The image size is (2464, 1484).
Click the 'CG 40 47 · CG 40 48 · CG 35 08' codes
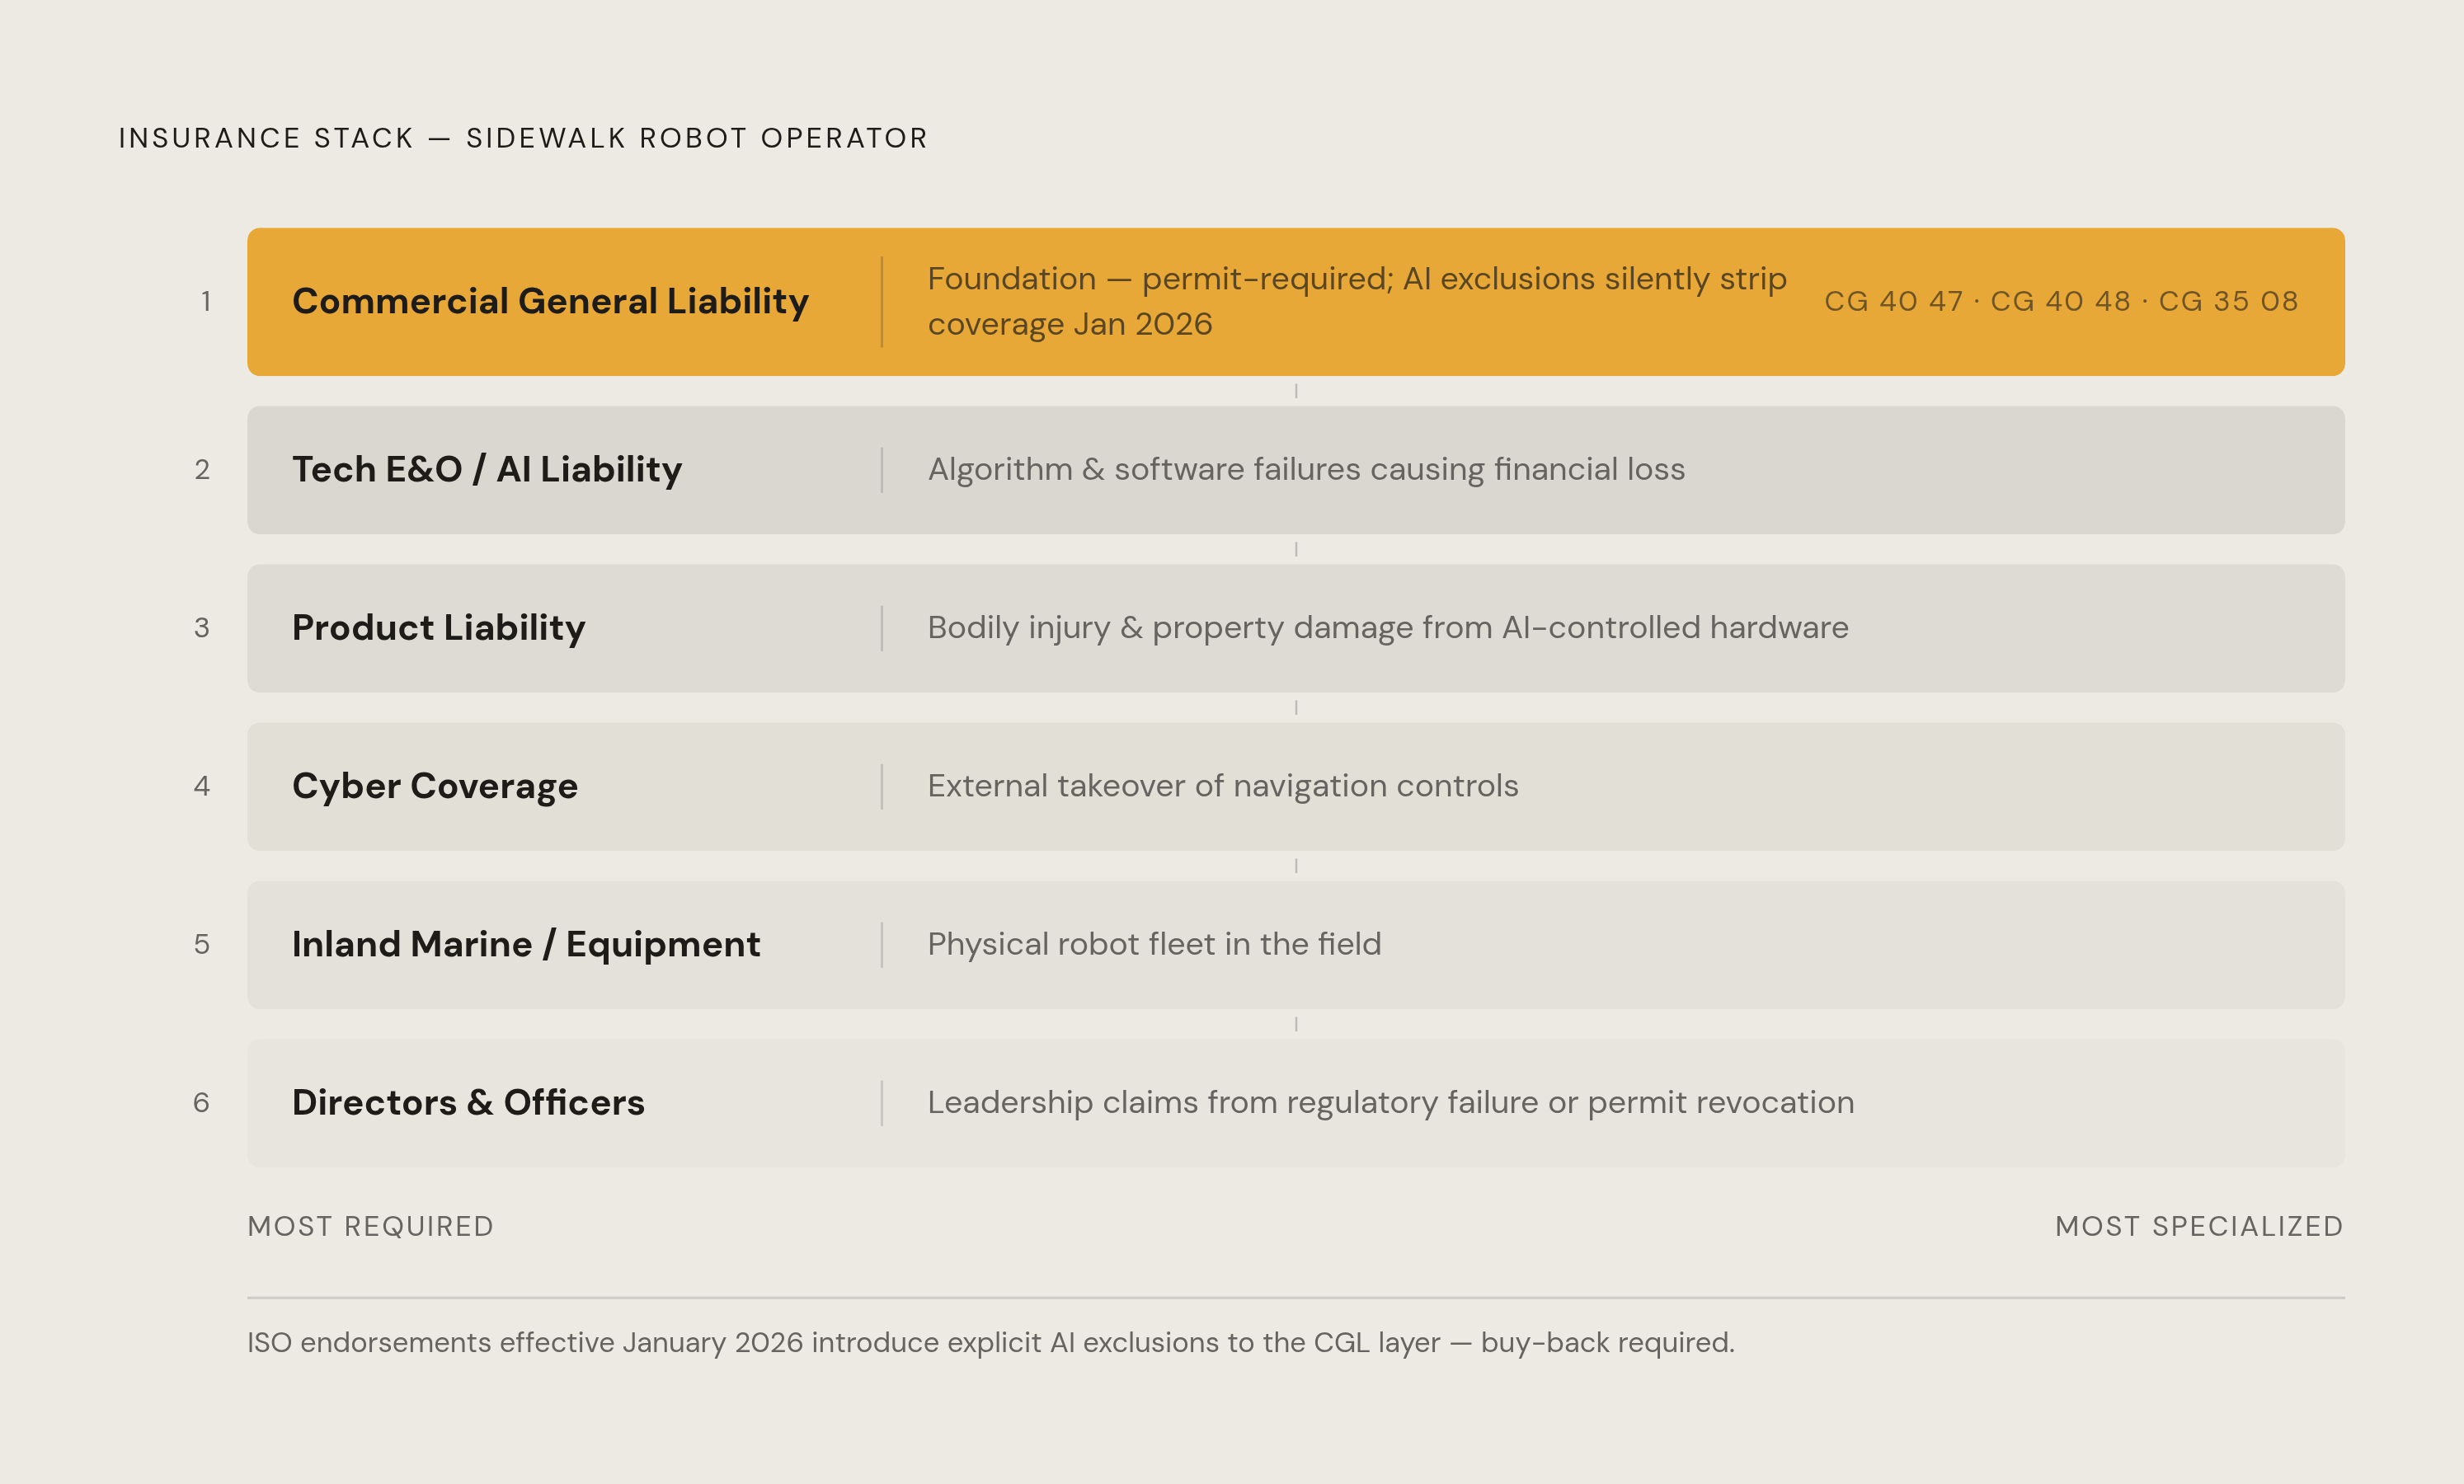pos(2061,301)
